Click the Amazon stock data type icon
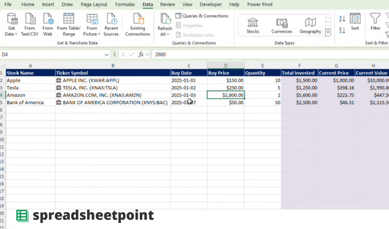The height and width of the screenshot is (229, 389). 59,95
